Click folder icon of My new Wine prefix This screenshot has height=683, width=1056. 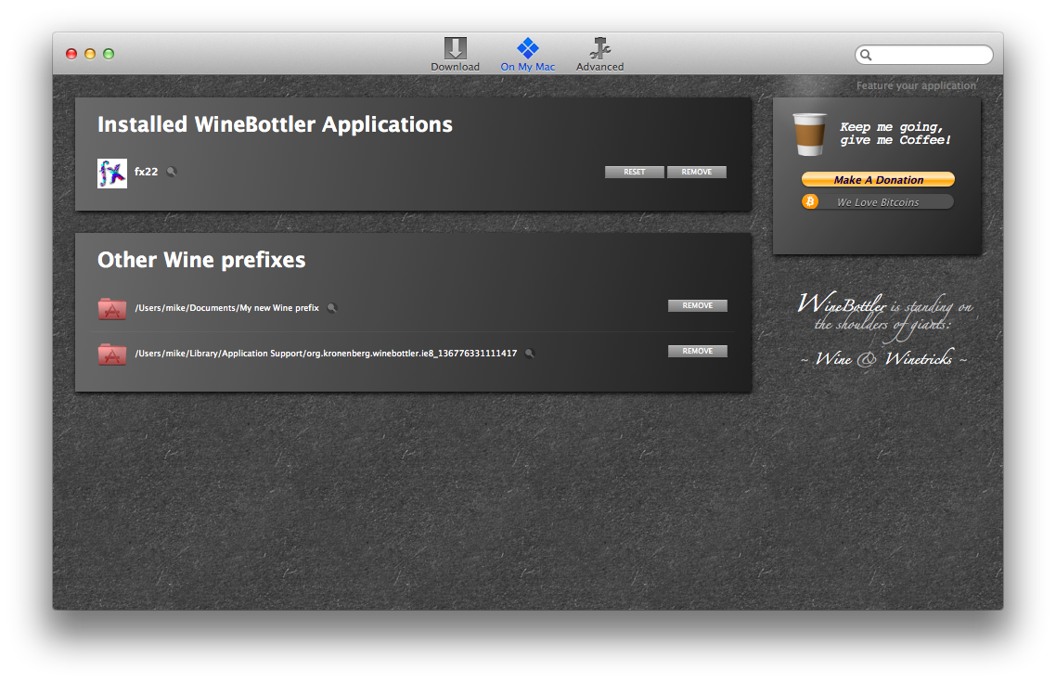pos(111,308)
